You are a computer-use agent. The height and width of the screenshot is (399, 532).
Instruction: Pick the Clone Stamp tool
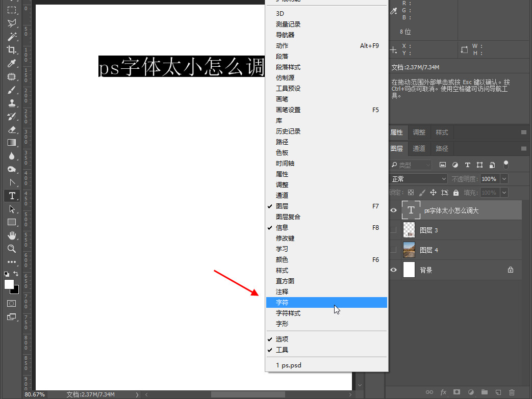pyautogui.click(x=12, y=103)
